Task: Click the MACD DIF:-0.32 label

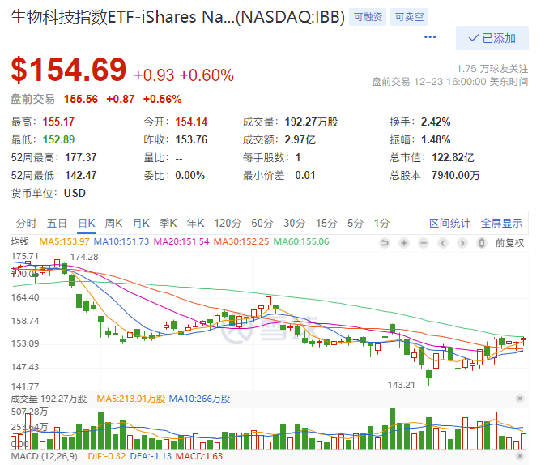Action: 107,456
